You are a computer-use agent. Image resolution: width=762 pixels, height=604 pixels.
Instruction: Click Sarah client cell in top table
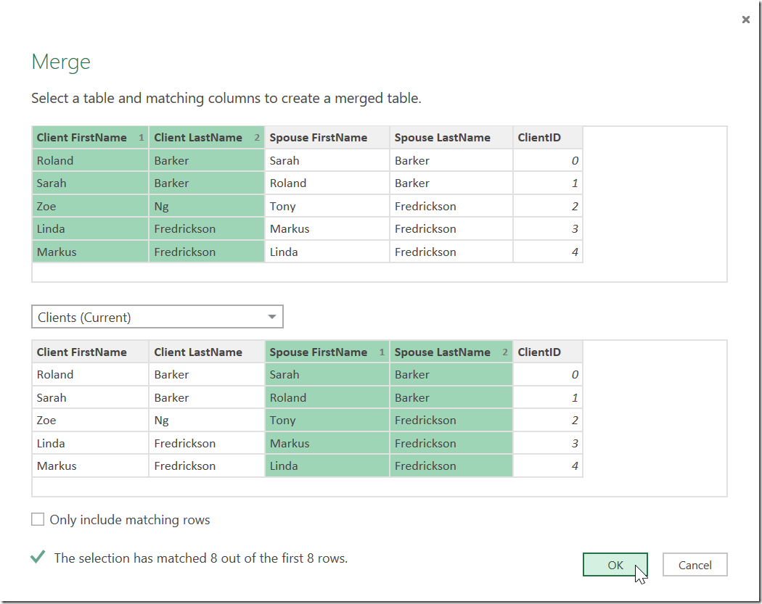pos(90,183)
